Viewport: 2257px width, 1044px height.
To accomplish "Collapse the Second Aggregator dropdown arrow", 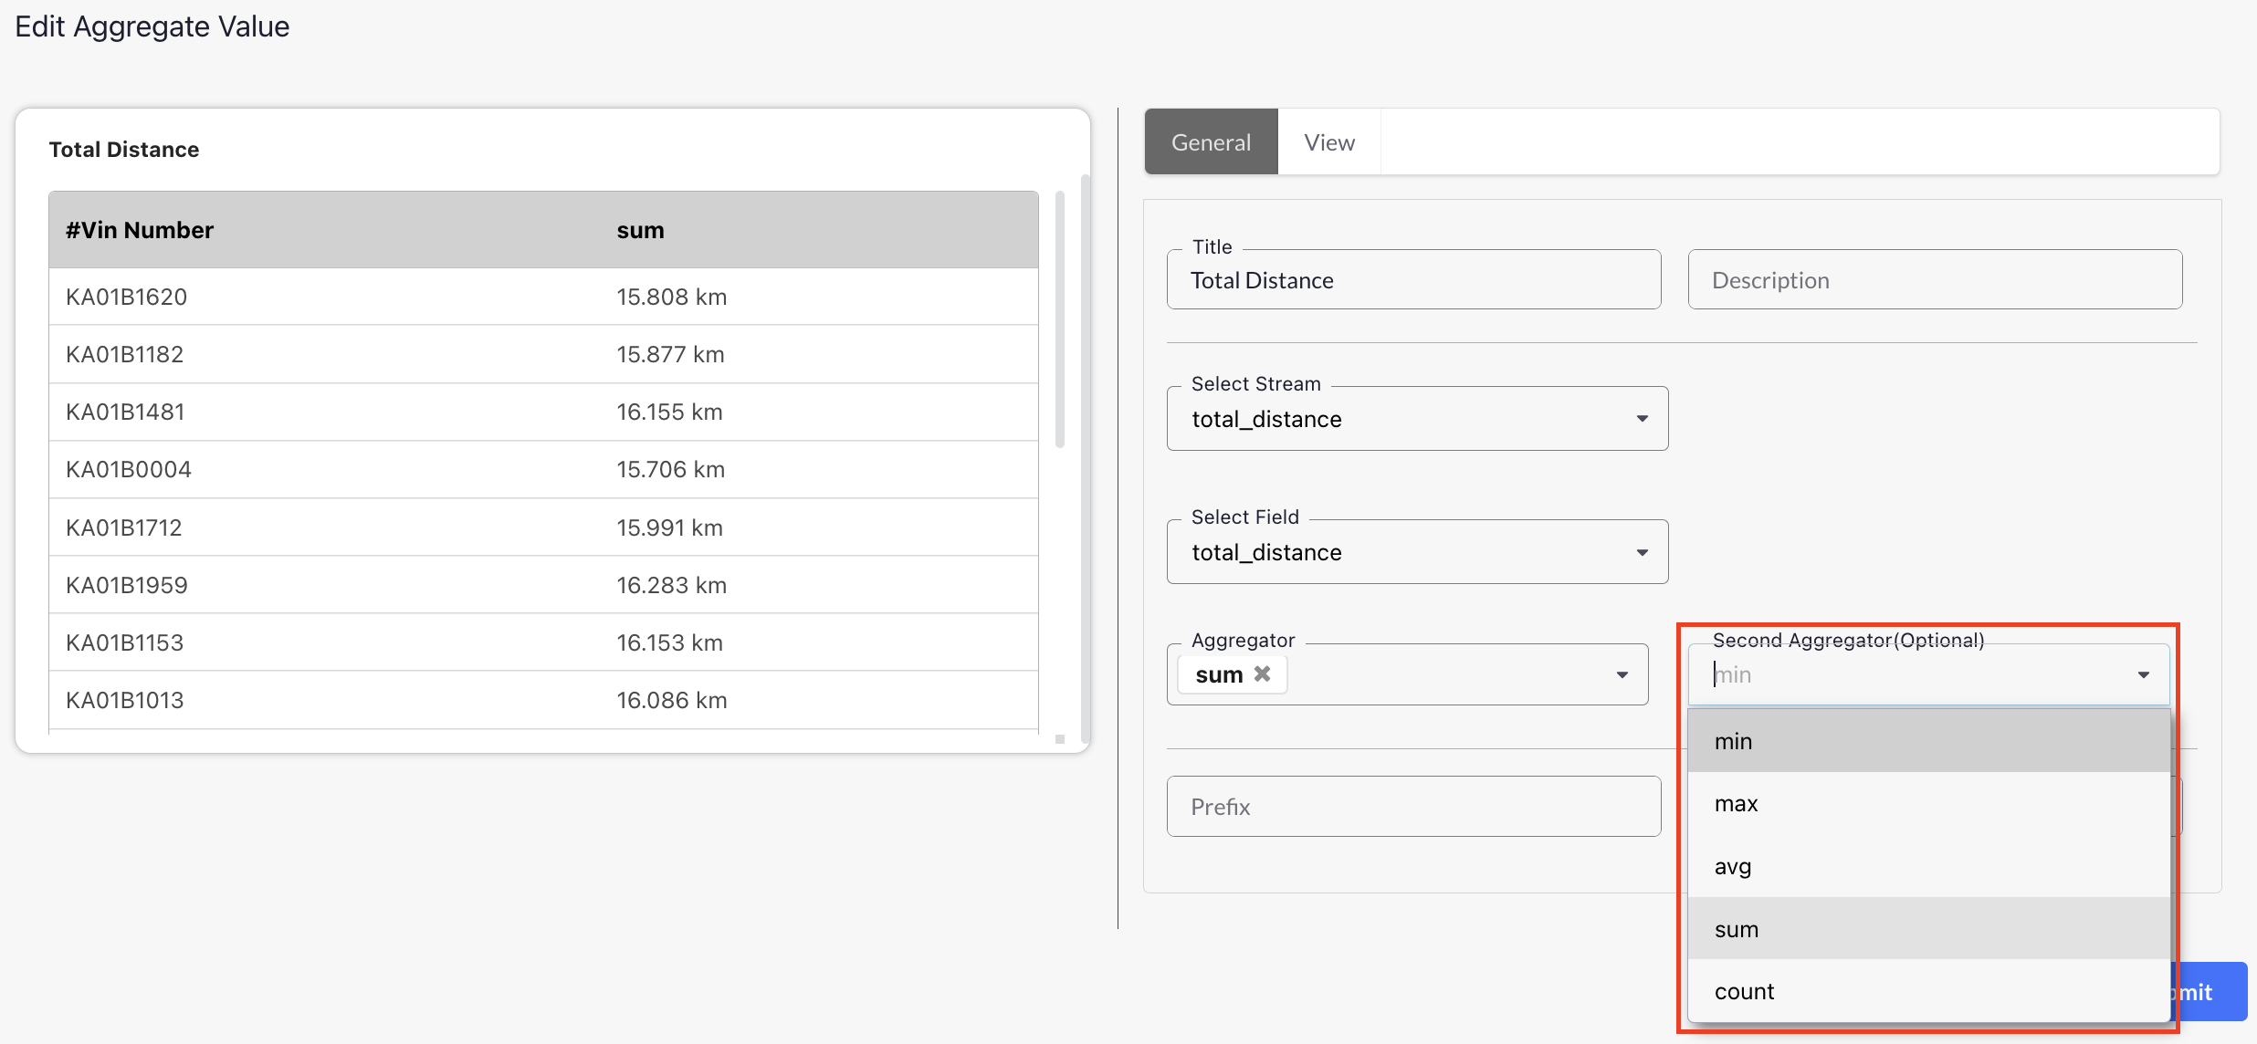I will click(2143, 675).
